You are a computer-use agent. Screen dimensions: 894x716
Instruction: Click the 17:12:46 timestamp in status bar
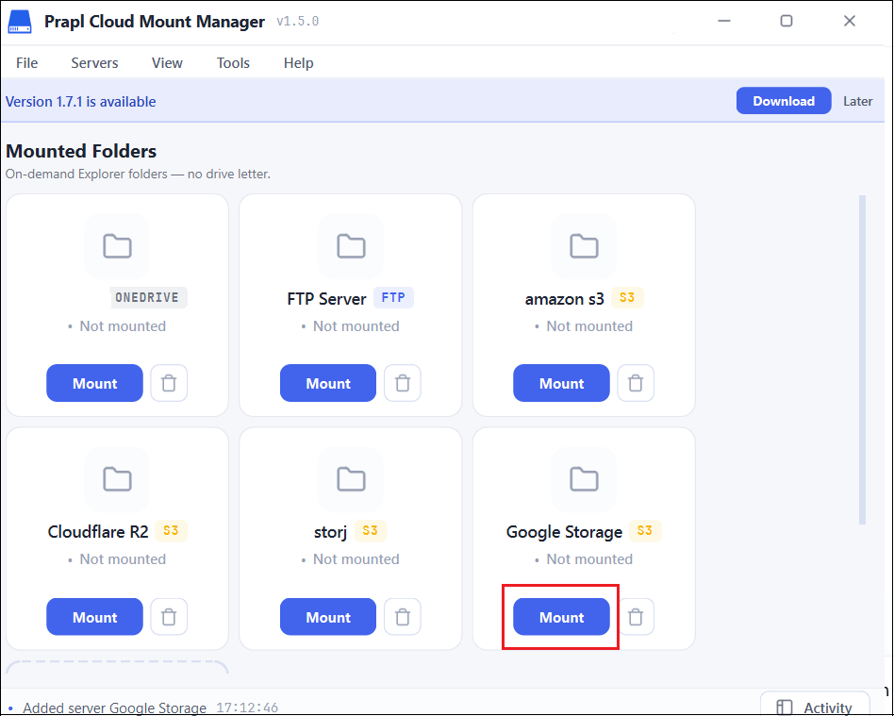pos(247,708)
